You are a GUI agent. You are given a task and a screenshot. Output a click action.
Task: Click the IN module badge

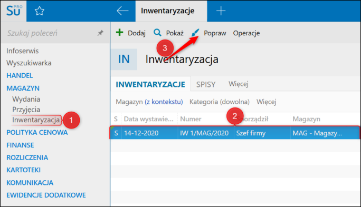coord(124,59)
